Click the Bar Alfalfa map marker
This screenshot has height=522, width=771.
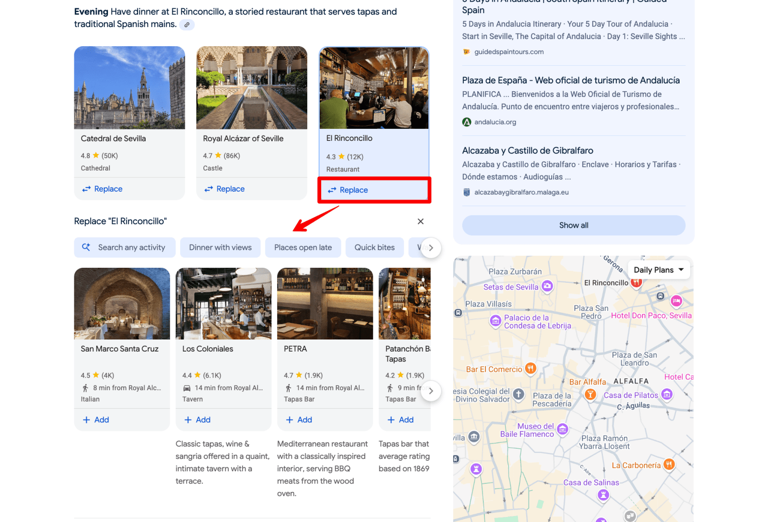(591, 395)
